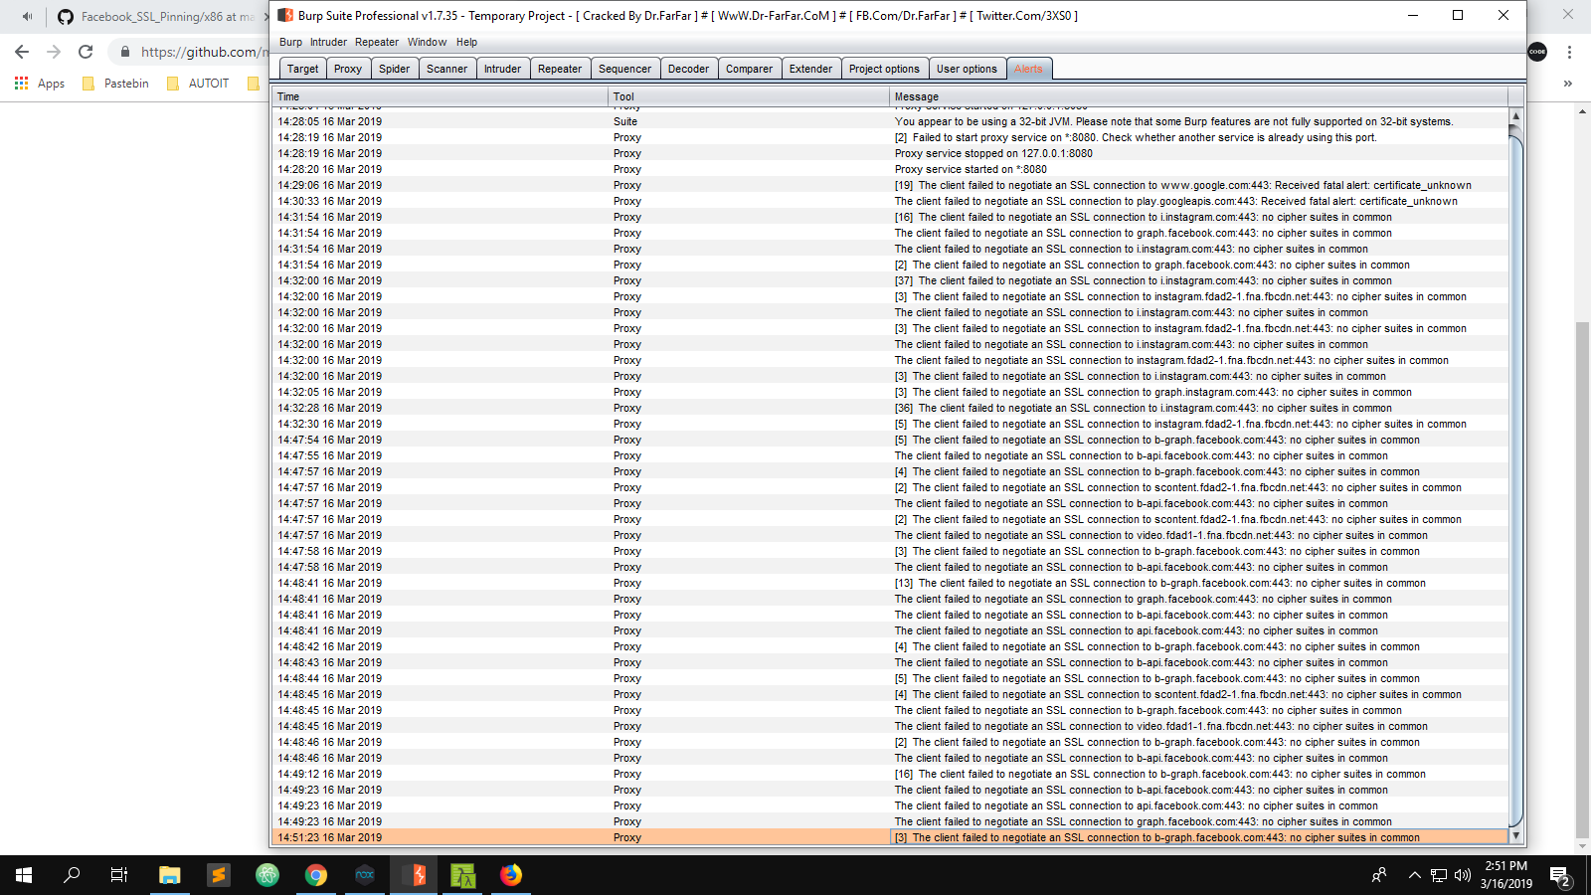Open the Intruder menu in menu bar

328,42
